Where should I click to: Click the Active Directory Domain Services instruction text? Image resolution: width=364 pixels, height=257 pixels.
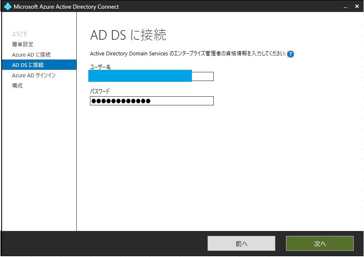[x=188, y=54]
